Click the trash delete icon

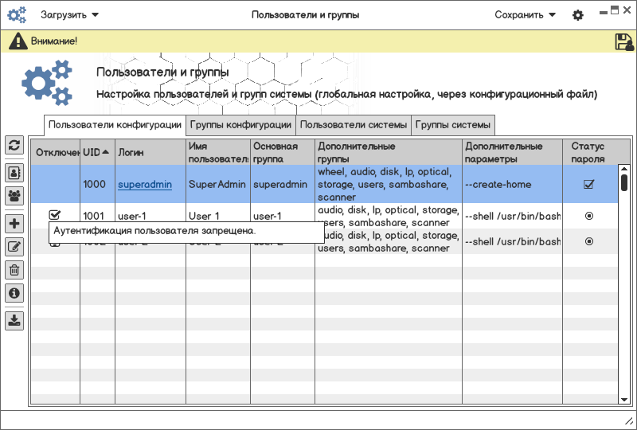pos(14,270)
